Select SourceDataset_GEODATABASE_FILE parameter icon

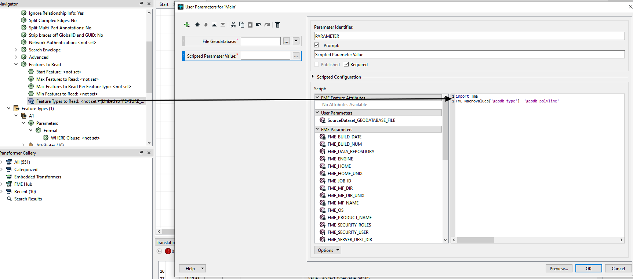click(x=323, y=120)
